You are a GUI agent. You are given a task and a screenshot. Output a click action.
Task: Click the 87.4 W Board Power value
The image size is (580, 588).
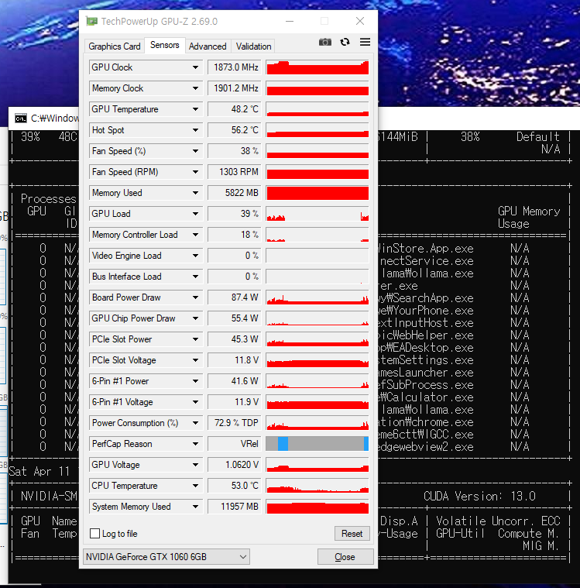(235, 297)
